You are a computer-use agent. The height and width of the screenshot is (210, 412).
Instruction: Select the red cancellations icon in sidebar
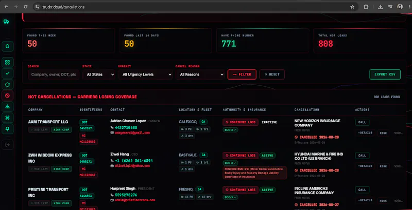pyautogui.click(x=7, y=96)
